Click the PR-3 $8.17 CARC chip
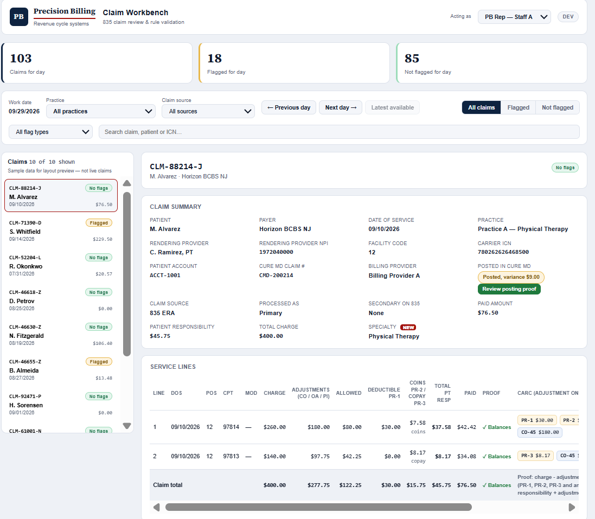This screenshot has width=595, height=519. click(x=535, y=456)
